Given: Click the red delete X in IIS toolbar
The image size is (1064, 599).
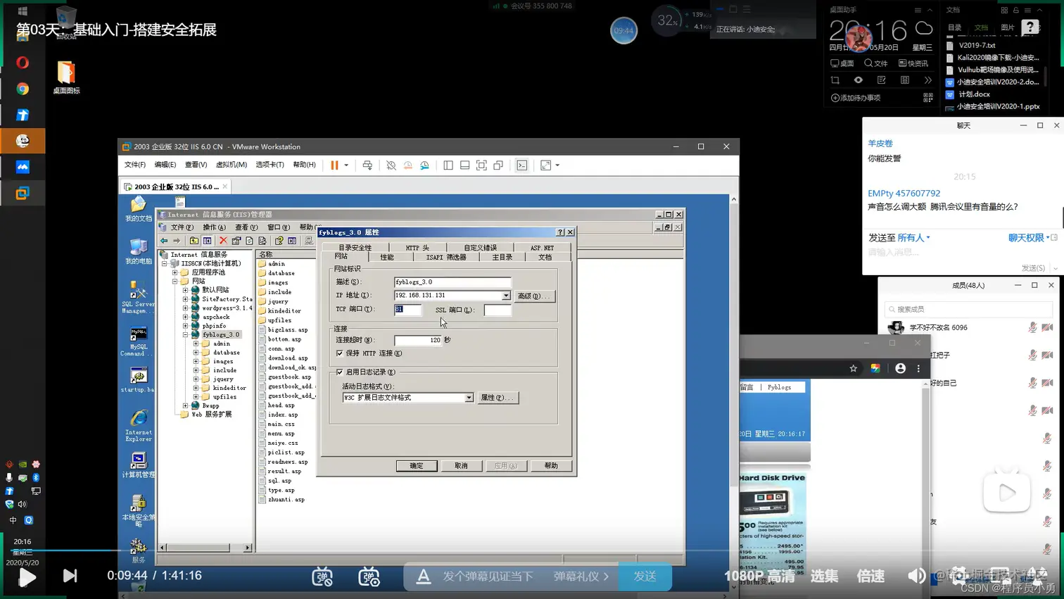Looking at the screenshot, I should click(x=223, y=241).
